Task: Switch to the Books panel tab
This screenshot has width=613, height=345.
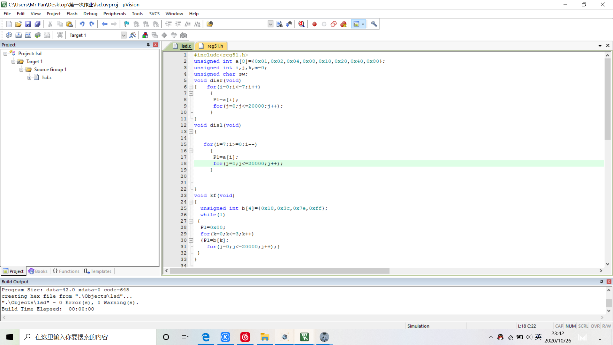Action: 38,271
